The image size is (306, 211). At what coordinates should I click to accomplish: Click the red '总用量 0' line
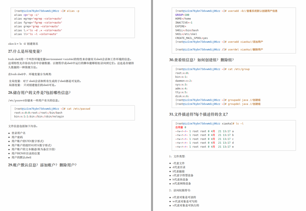pyautogui.click(x=181, y=127)
